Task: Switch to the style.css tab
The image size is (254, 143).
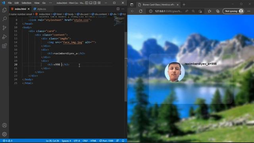Action: point(42,9)
